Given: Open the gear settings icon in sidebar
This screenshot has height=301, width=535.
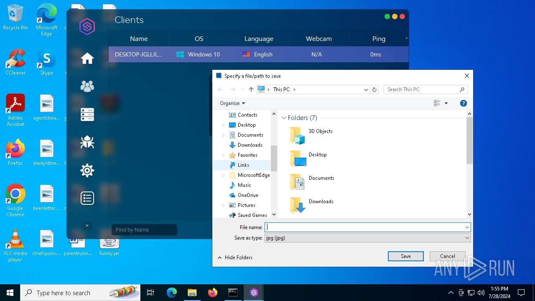Looking at the screenshot, I should click(x=87, y=170).
